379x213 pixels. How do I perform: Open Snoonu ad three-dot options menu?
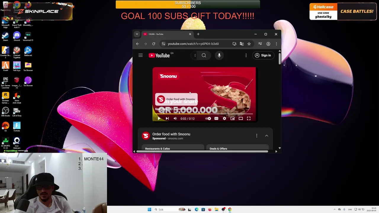pos(257,136)
